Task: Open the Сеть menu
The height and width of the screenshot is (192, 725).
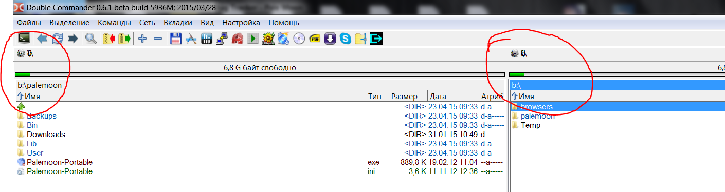Action: (x=147, y=23)
